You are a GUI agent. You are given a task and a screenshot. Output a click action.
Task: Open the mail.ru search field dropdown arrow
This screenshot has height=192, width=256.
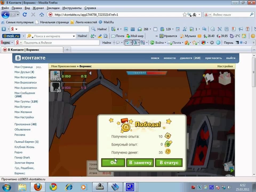[74, 36]
